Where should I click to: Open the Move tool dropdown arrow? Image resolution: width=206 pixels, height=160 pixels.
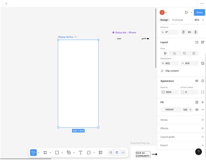[39, 153]
